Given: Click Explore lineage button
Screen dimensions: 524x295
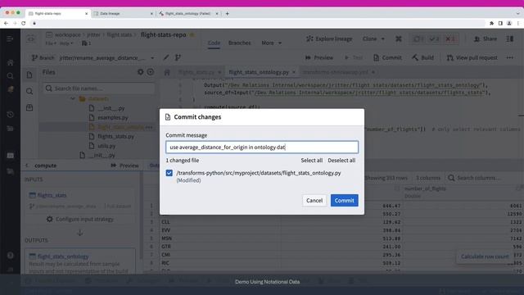Looking at the screenshot, I should 329,39.
